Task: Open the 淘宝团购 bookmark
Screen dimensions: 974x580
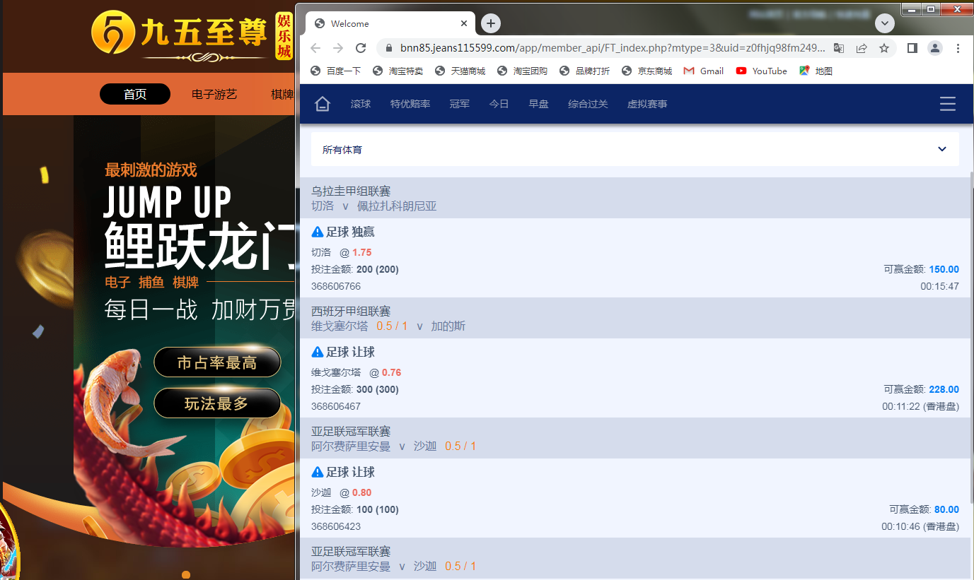Action: point(523,71)
